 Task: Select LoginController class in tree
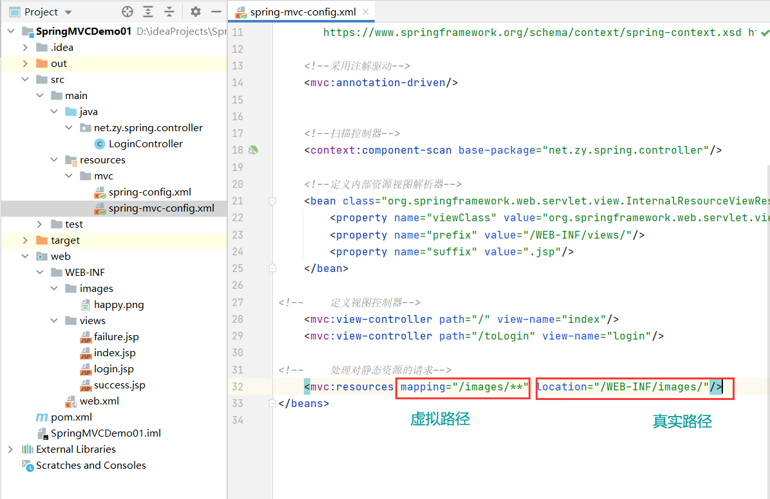click(146, 144)
